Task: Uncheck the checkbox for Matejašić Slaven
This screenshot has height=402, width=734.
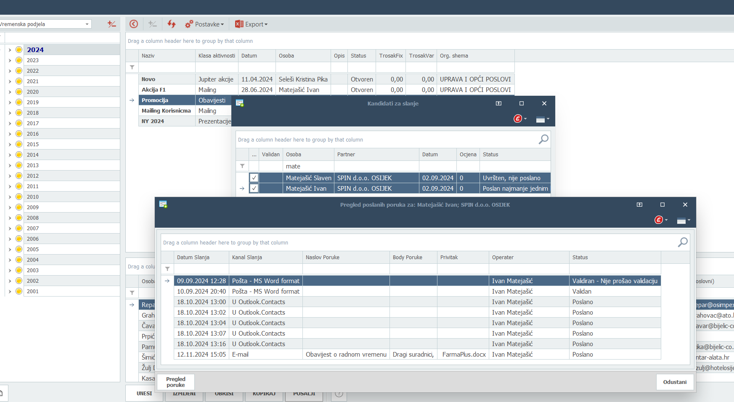Action: click(254, 178)
